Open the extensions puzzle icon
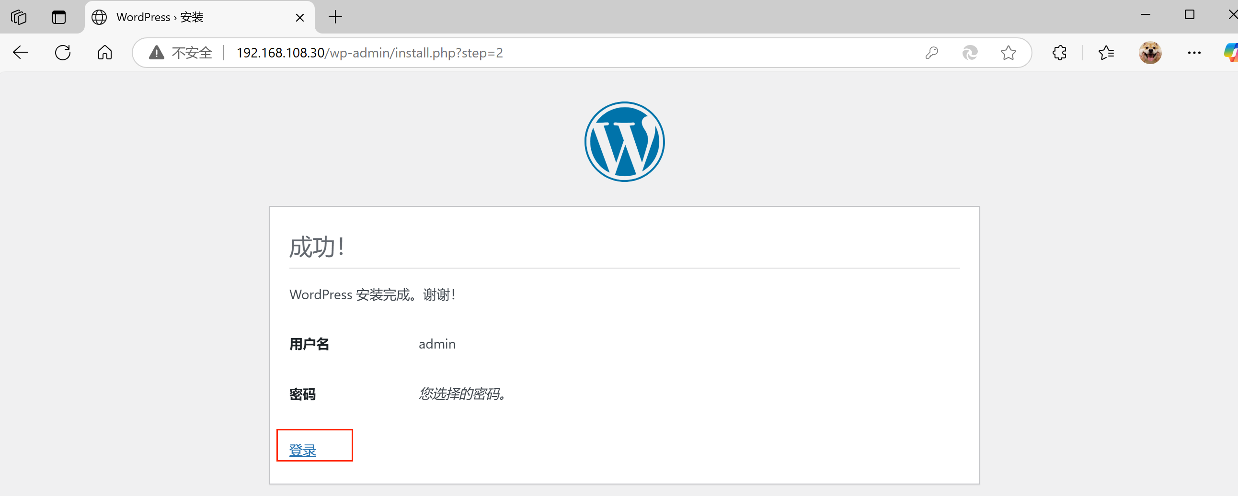 coord(1059,52)
